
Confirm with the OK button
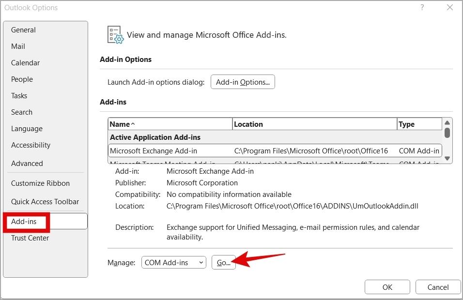tap(387, 287)
